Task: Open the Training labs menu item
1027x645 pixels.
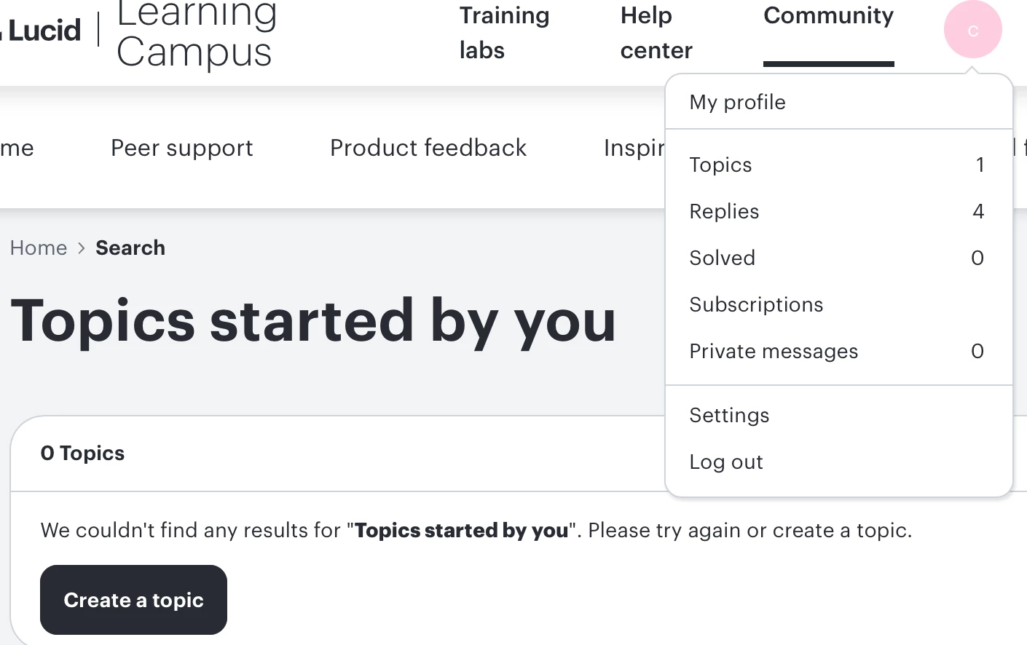Action: coord(504,33)
